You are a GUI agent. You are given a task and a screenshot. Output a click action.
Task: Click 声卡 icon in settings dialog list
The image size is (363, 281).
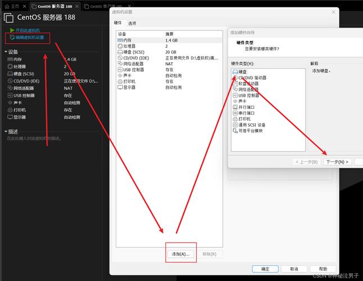tap(120, 75)
